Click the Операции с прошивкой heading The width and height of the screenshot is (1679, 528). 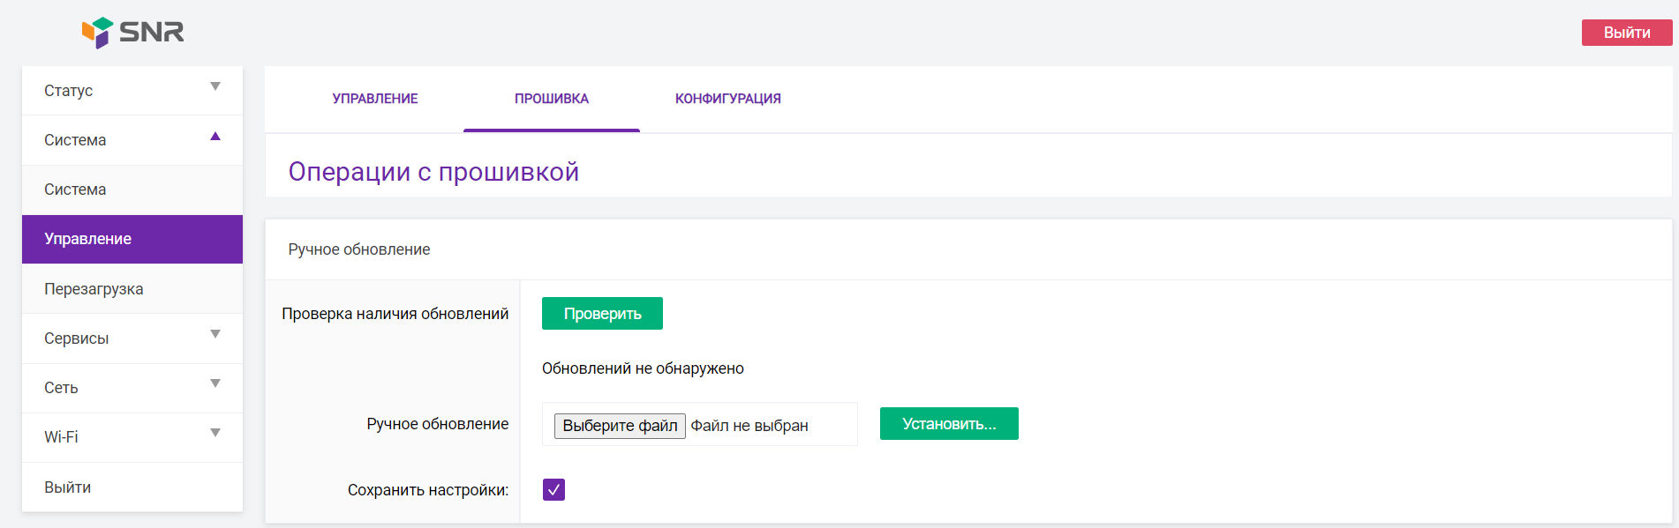(x=433, y=172)
